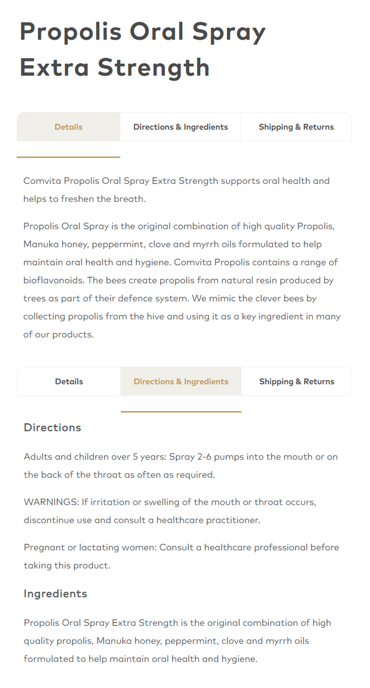Click the paragraph mentioning bioflavonoids
370x688 pixels.
point(182,280)
